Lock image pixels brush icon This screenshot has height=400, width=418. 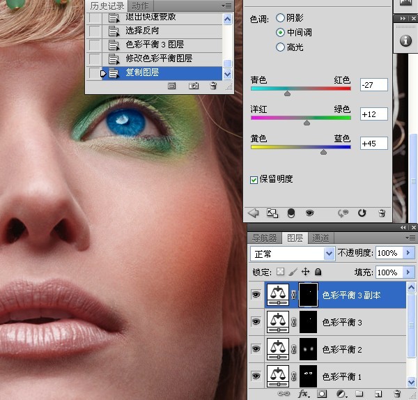click(x=293, y=272)
